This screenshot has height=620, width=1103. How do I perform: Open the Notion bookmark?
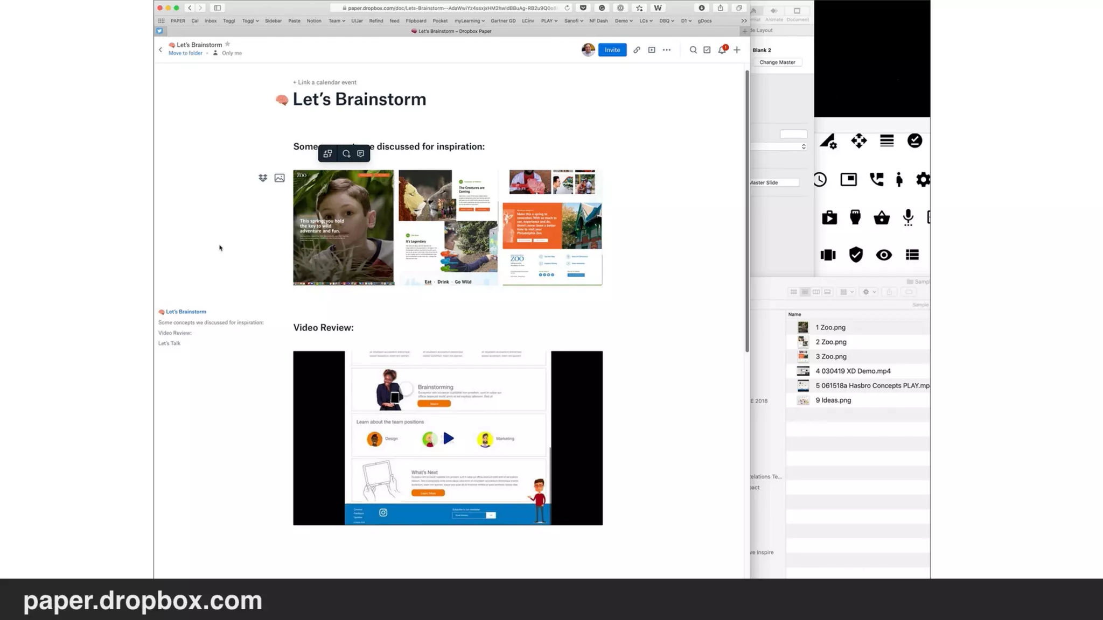click(x=314, y=21)
